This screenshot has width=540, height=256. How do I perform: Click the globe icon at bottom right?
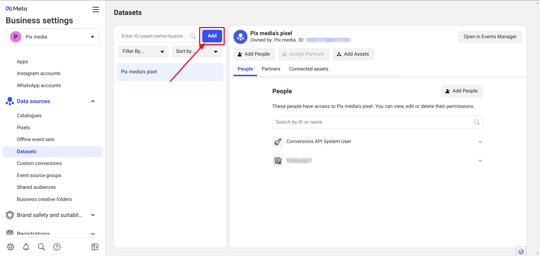(521, 252)
